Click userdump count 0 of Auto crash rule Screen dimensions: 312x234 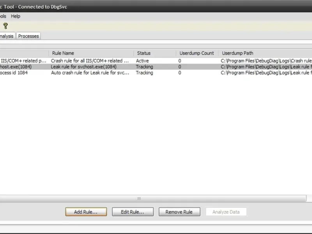(x=180, y=73)
